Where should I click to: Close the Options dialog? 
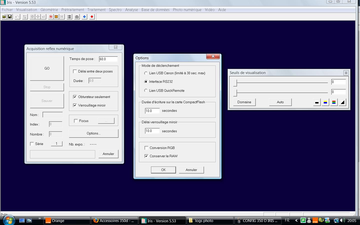tap(213, 56)
